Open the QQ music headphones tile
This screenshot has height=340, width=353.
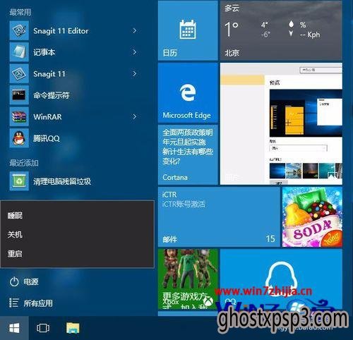tap(281, 279)
